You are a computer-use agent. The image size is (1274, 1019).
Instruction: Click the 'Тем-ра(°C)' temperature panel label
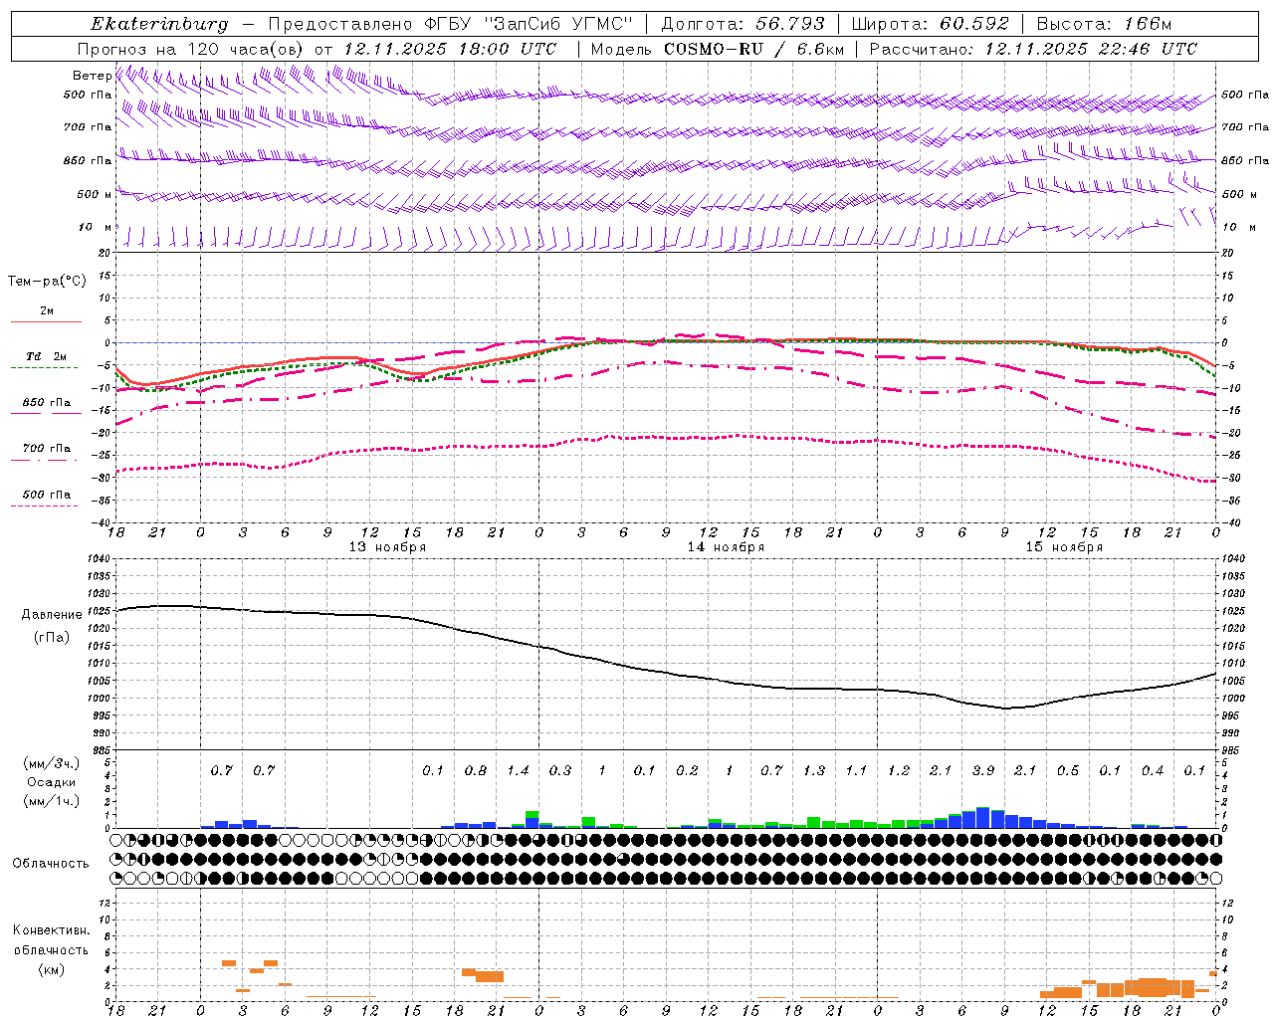pyautogui.click(x=47, y=282)
